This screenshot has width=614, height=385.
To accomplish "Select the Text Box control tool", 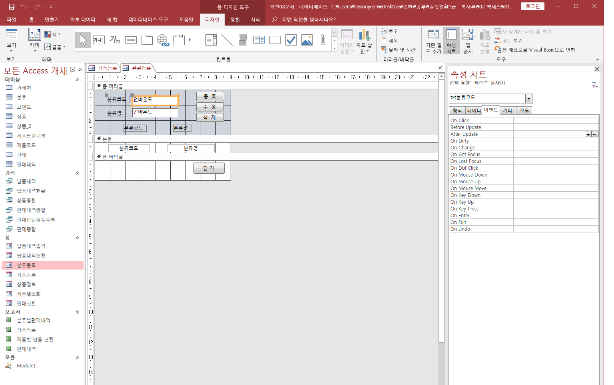I will [99, 40].
